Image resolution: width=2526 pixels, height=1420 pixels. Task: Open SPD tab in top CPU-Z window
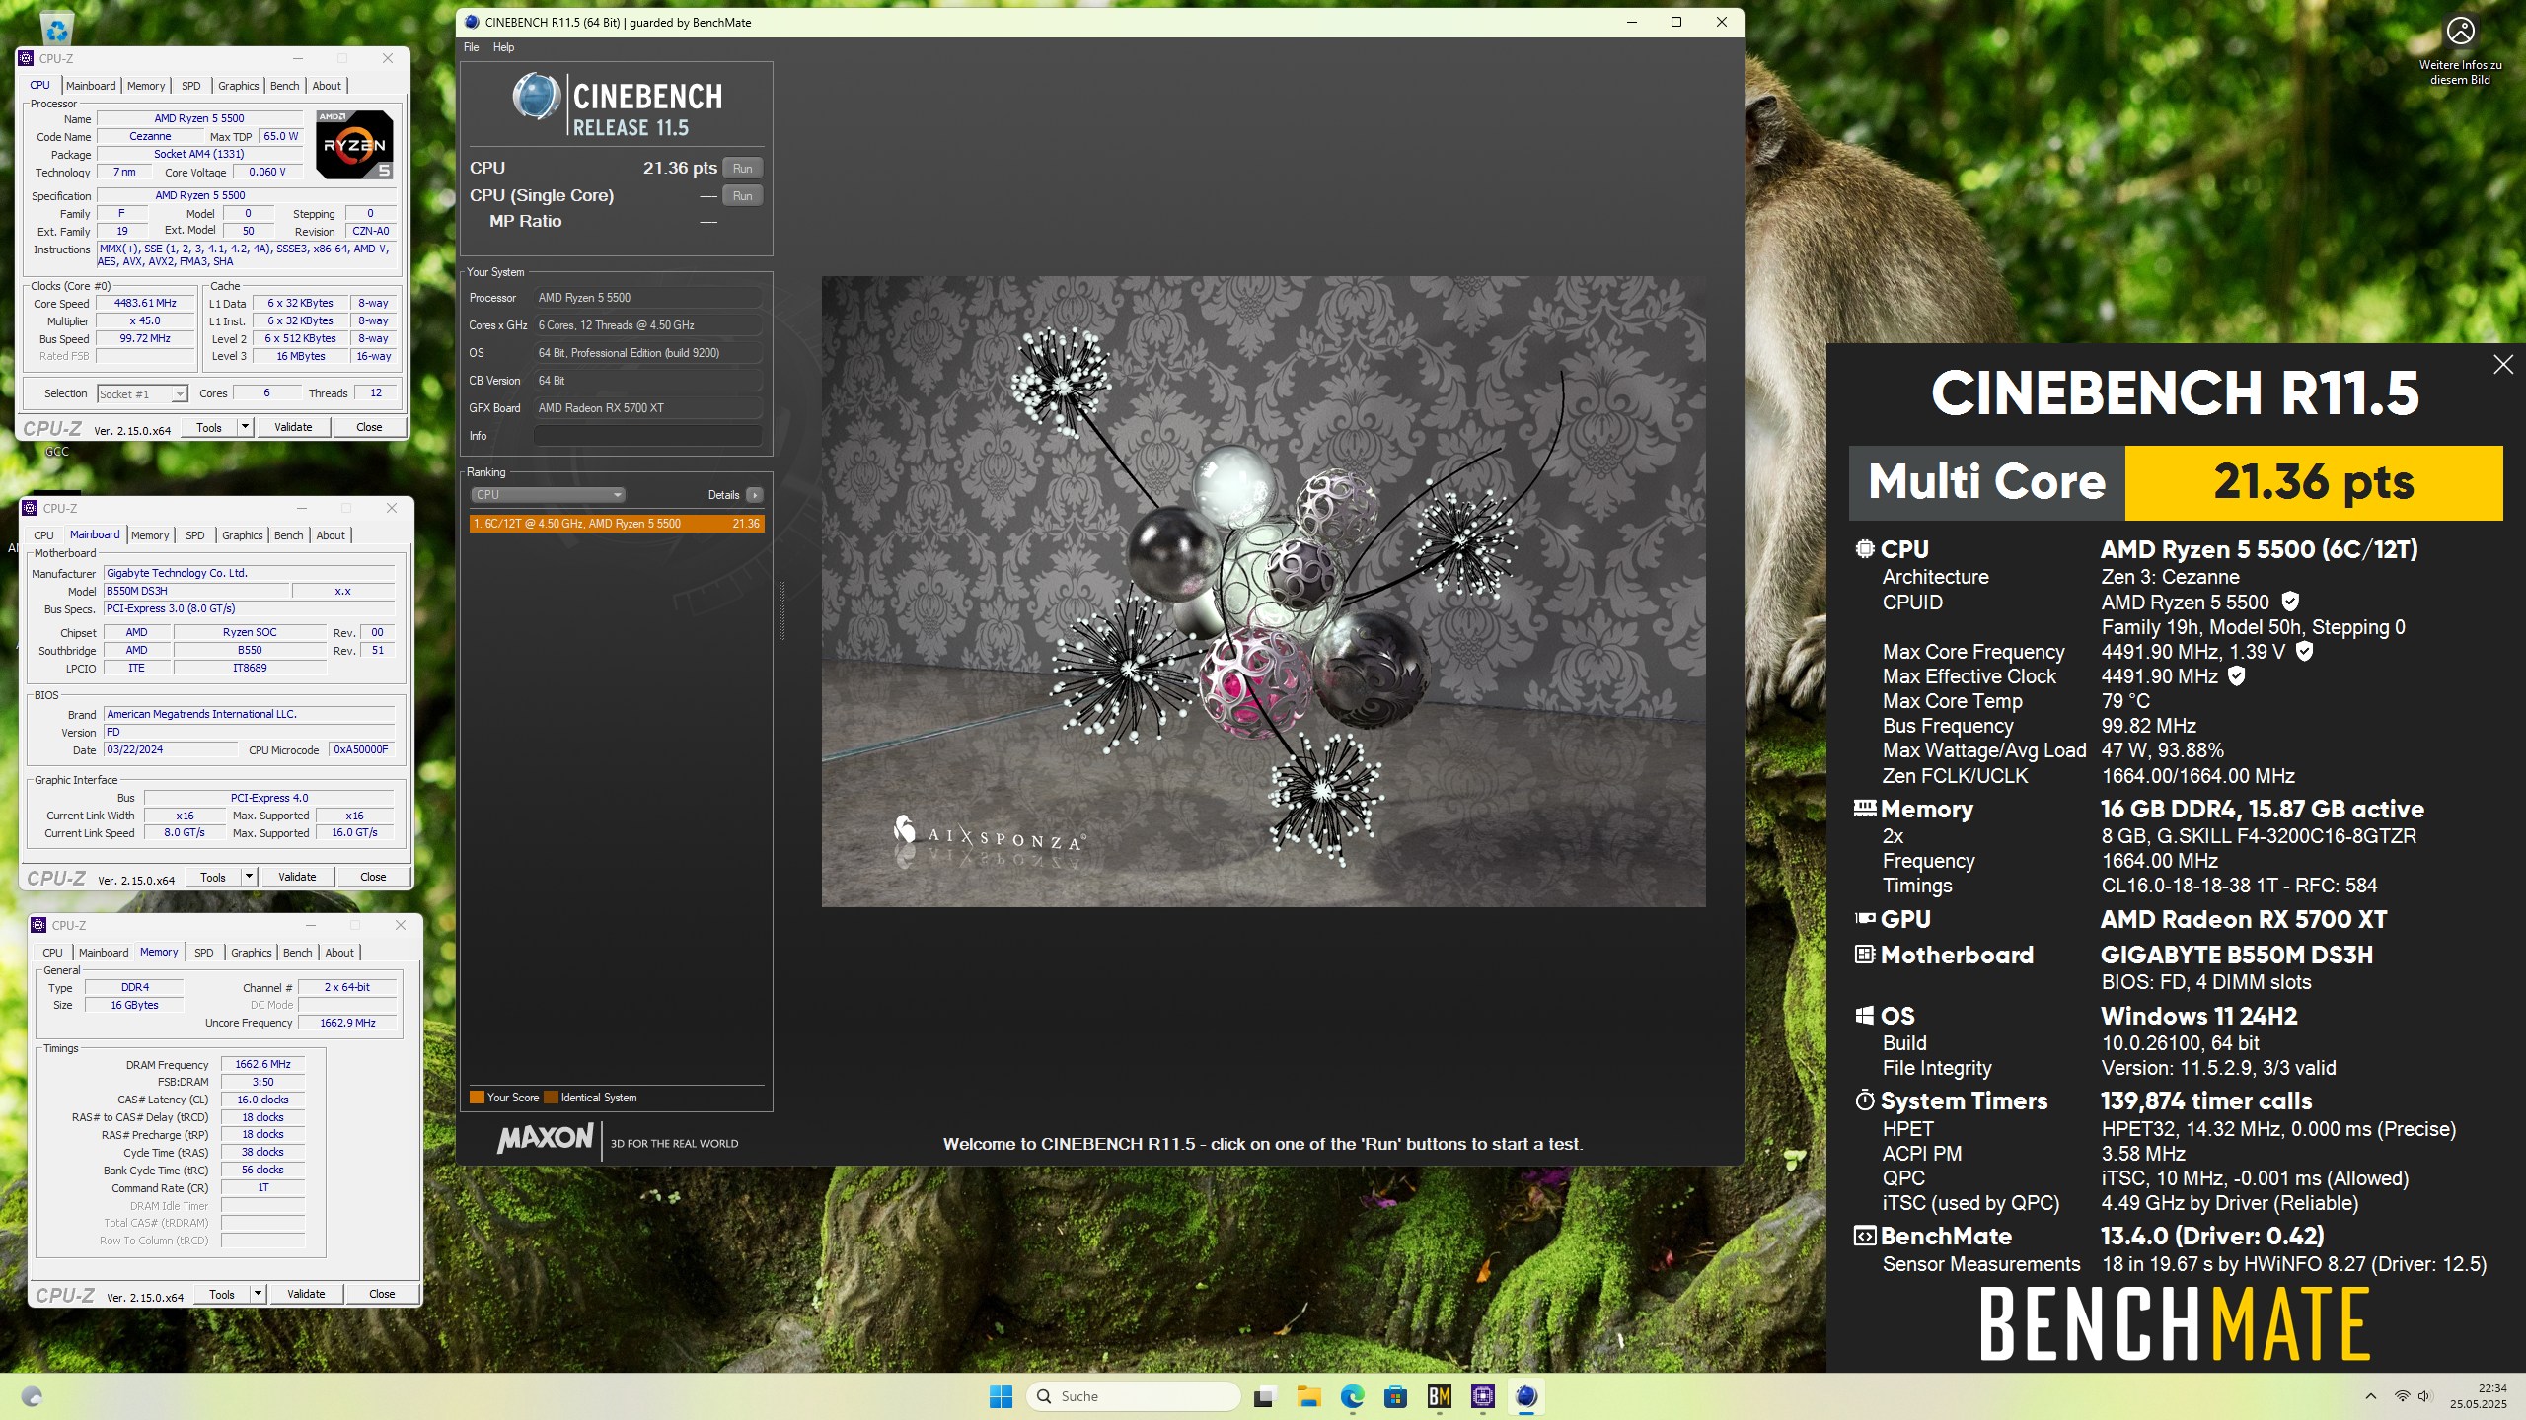pyautogui.click(x=191, y=86)
